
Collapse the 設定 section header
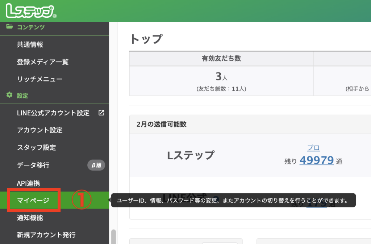click(22, 96)
